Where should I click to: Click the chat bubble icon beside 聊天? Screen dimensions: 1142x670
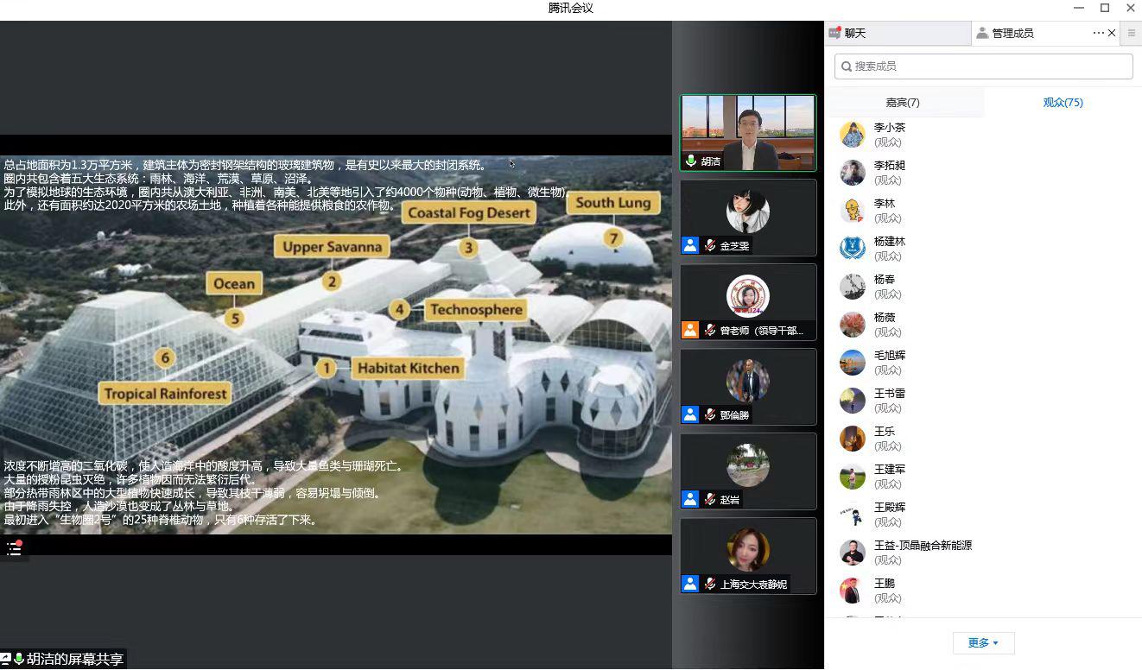click(834, 33)
